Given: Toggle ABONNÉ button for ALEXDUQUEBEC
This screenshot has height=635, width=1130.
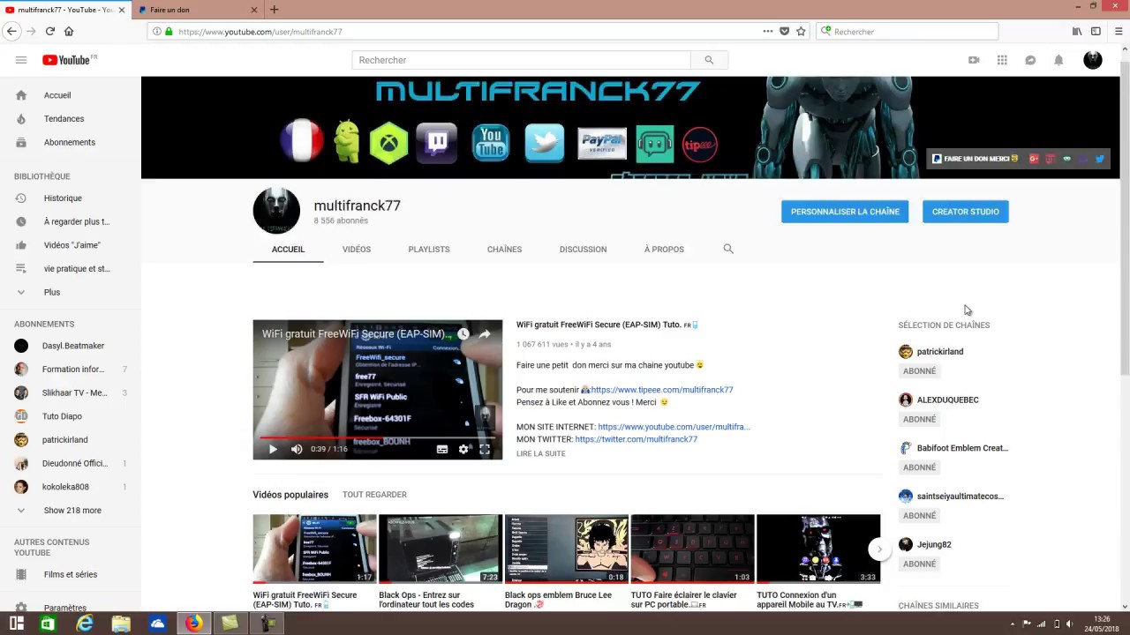Looking at the screenshot, I should coord(919,420).
